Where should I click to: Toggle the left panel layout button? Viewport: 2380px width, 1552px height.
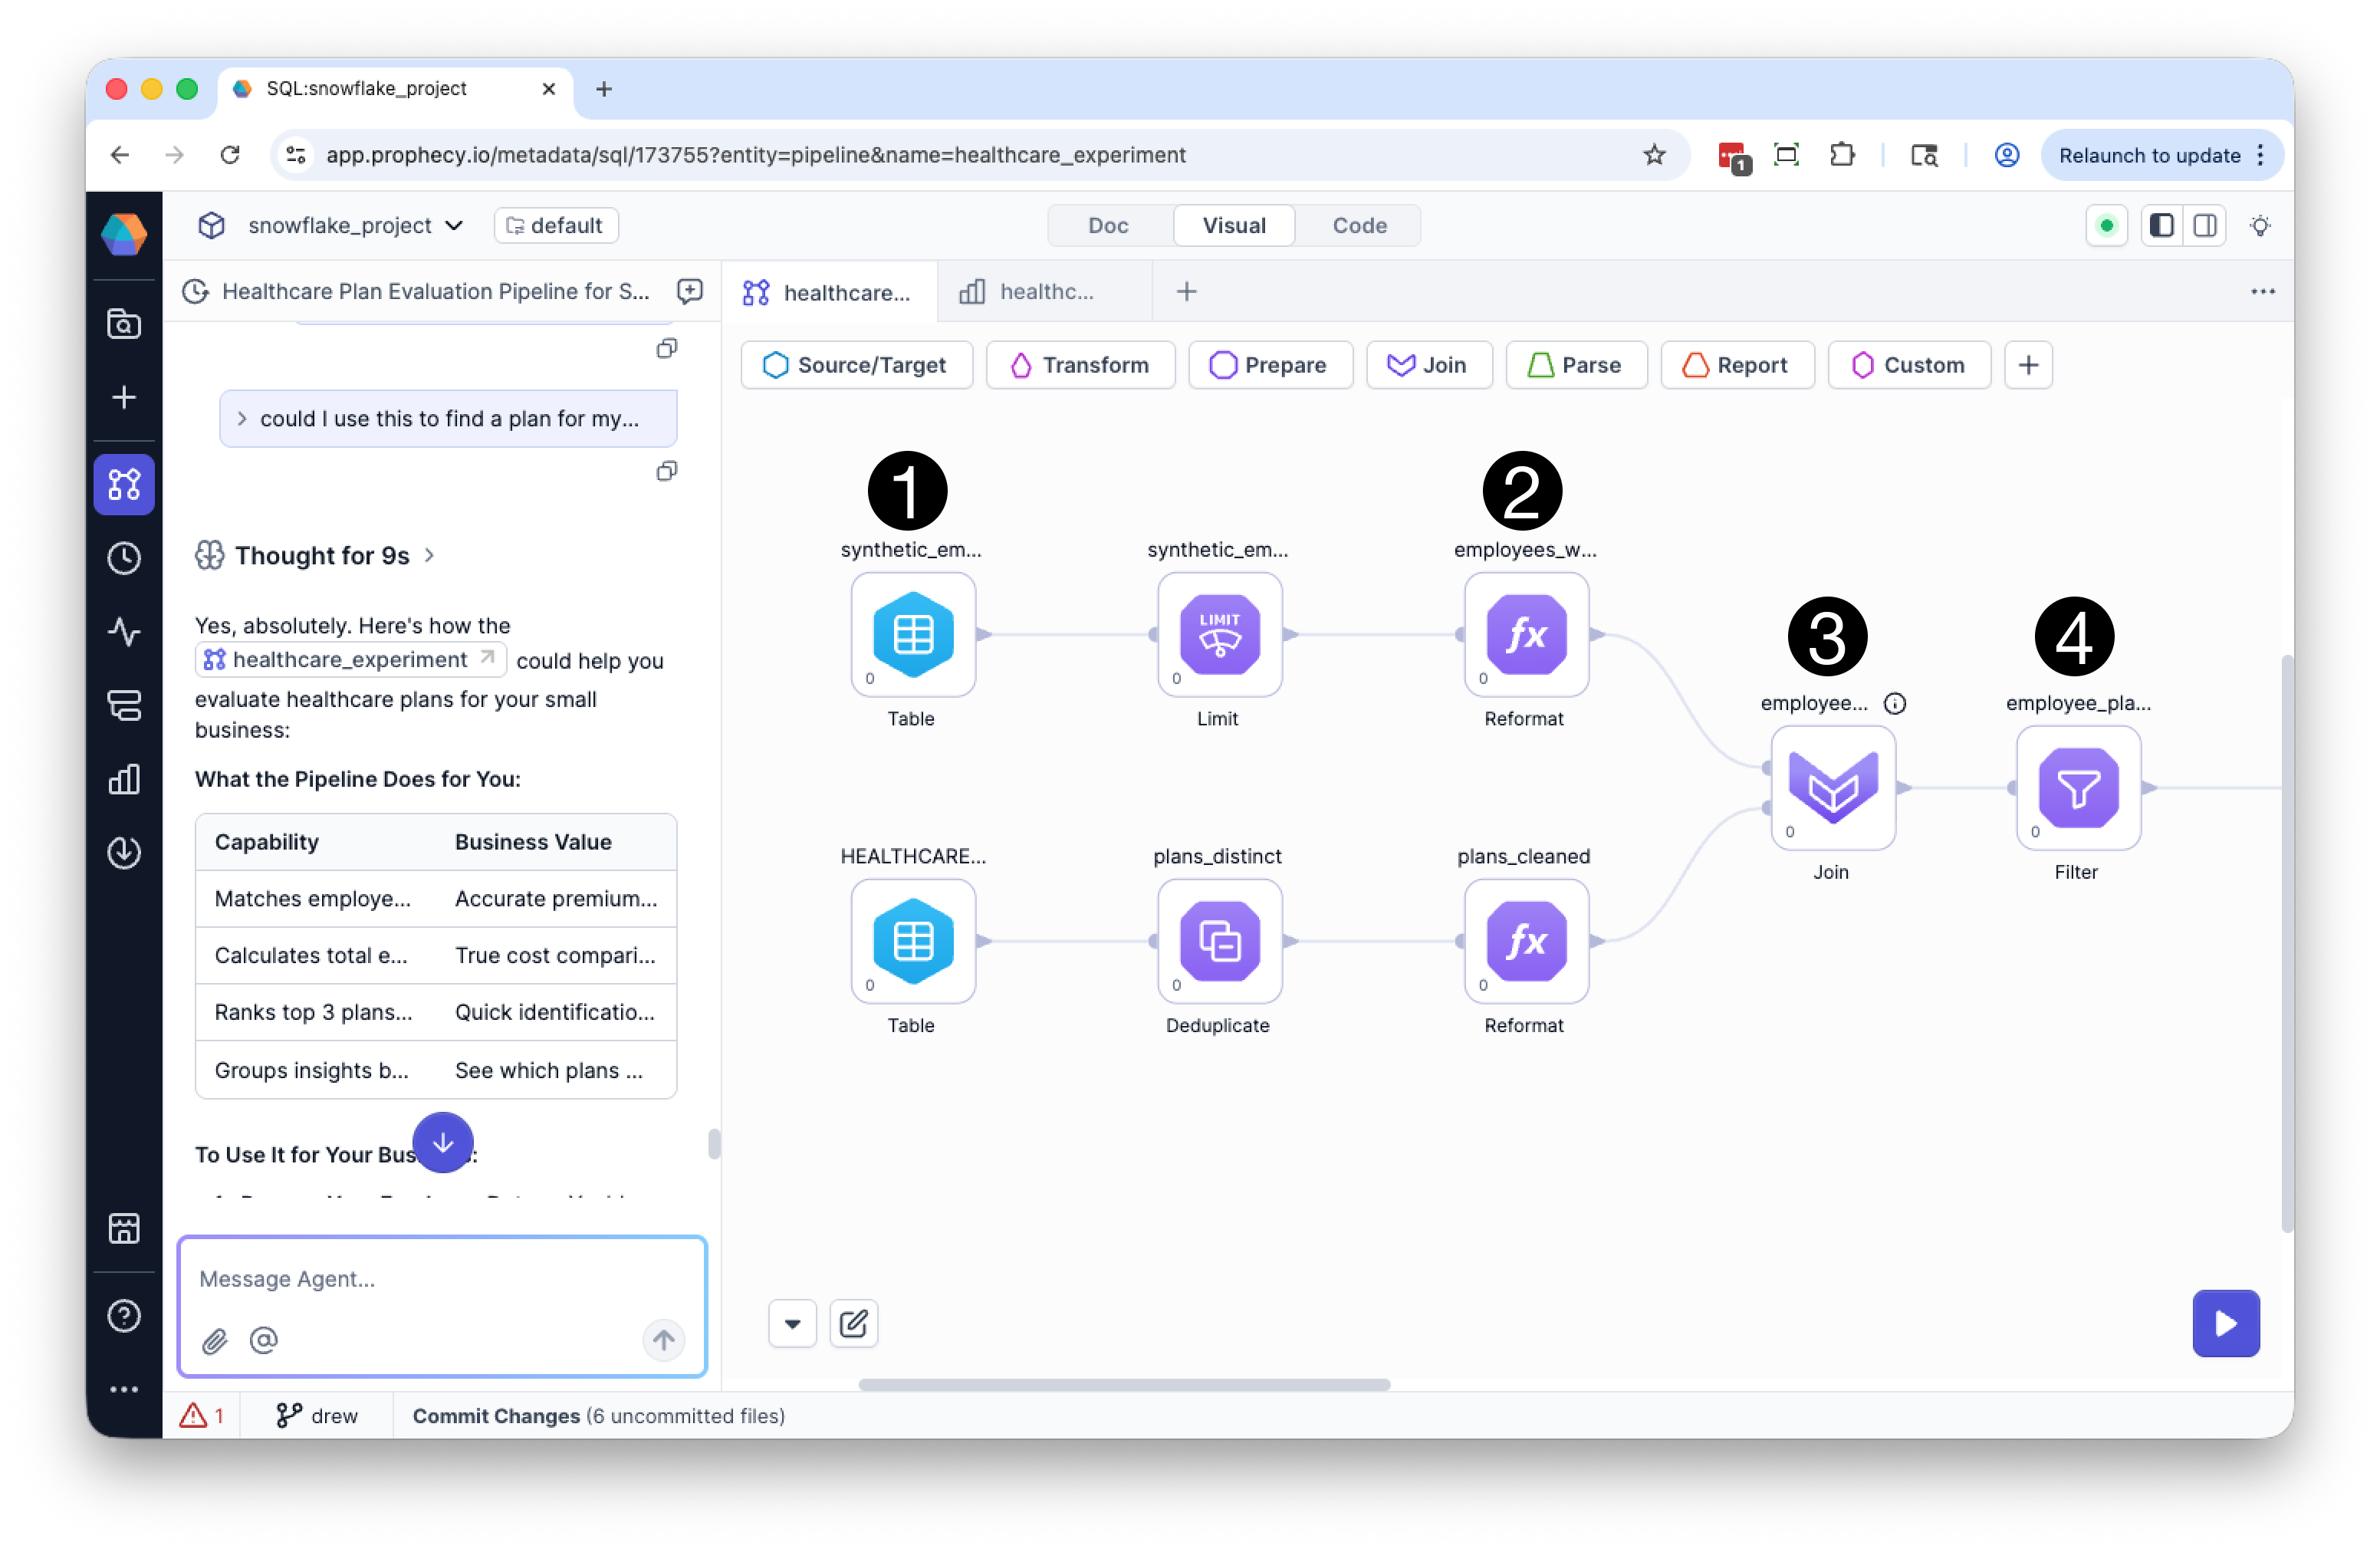pyautogui.click(x=2161, y=226)
